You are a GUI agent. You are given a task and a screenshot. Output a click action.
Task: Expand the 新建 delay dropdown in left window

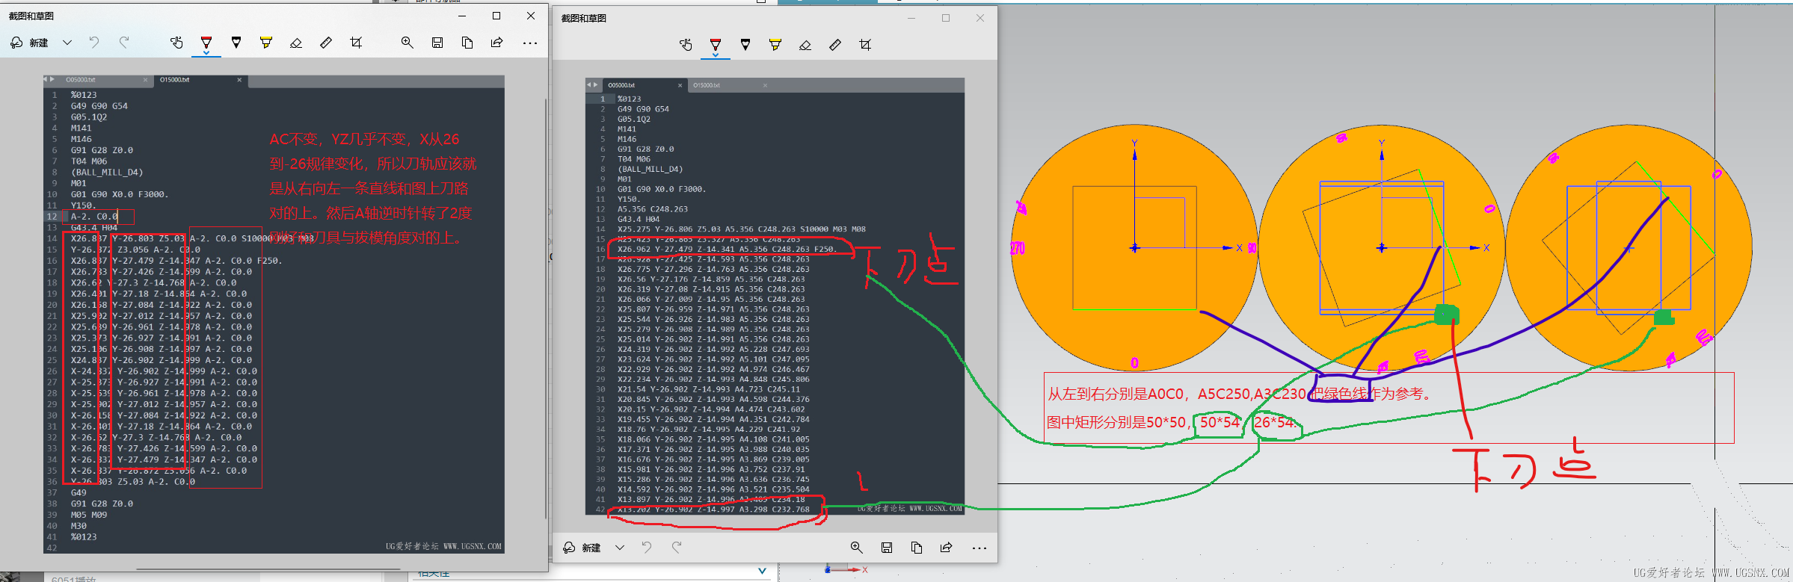(67, 43)
